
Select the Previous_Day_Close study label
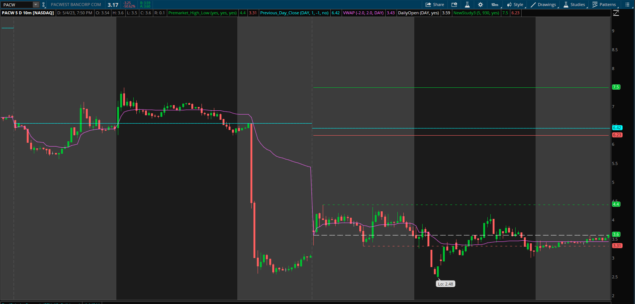(294, 13)
